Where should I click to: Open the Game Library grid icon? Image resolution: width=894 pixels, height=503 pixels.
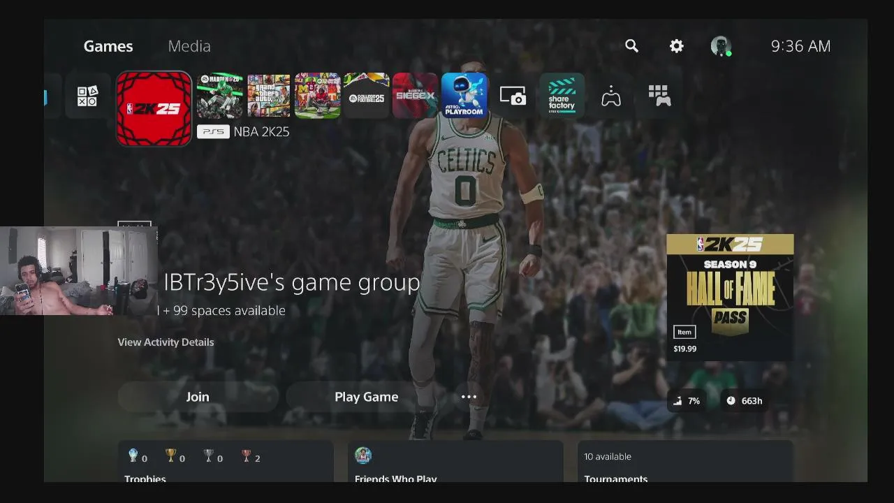pos(660,96)
